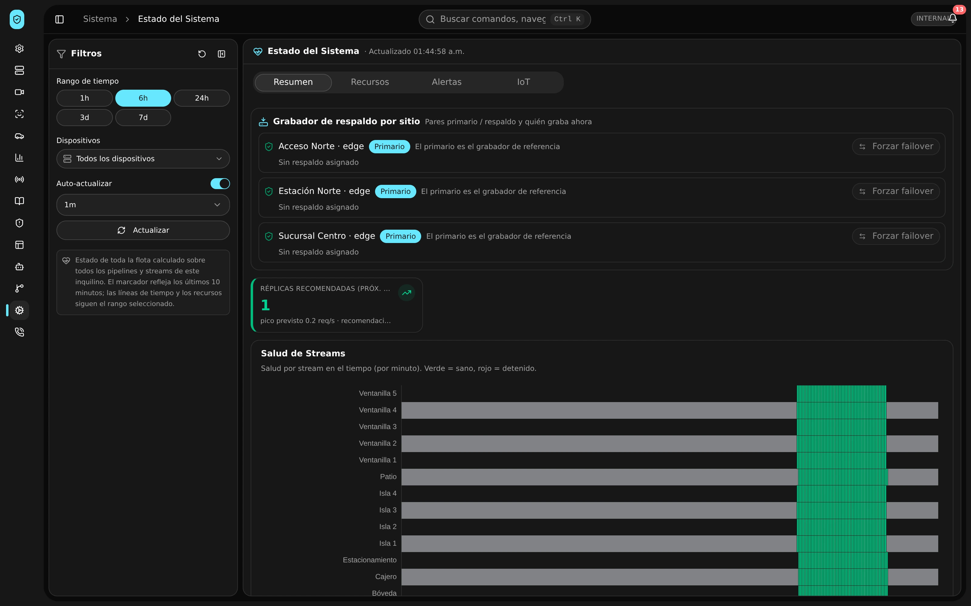Force failover for Sucursal Centro
Screen dimensions: 971x606
pos(895,236)
